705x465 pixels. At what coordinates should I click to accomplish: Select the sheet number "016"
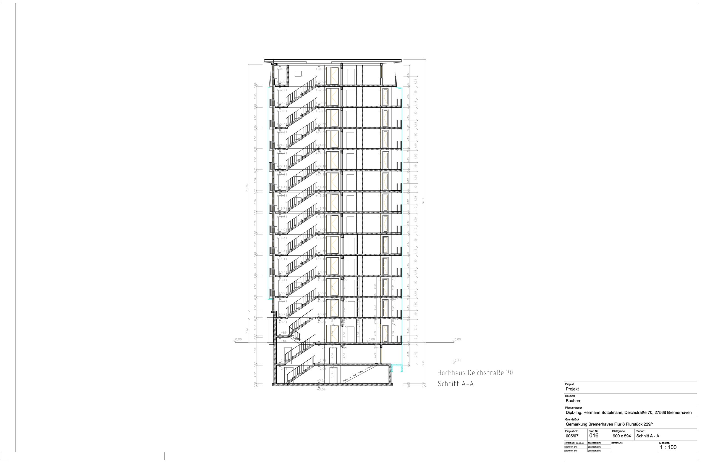(x=594, y=436)
